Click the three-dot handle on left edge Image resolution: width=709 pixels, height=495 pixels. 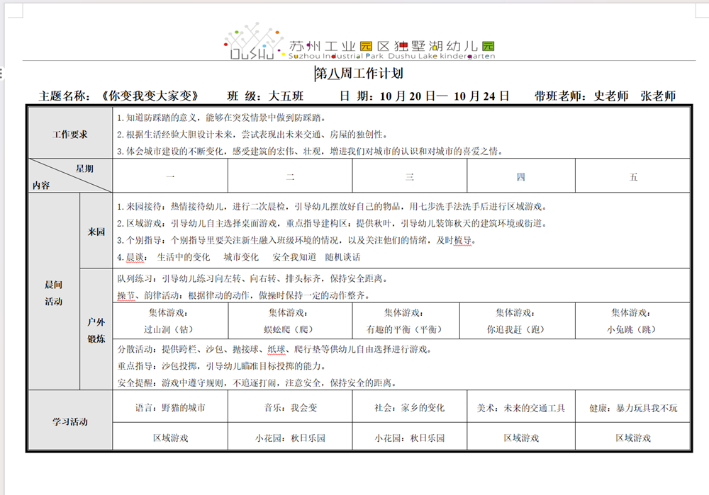[2, 74]
